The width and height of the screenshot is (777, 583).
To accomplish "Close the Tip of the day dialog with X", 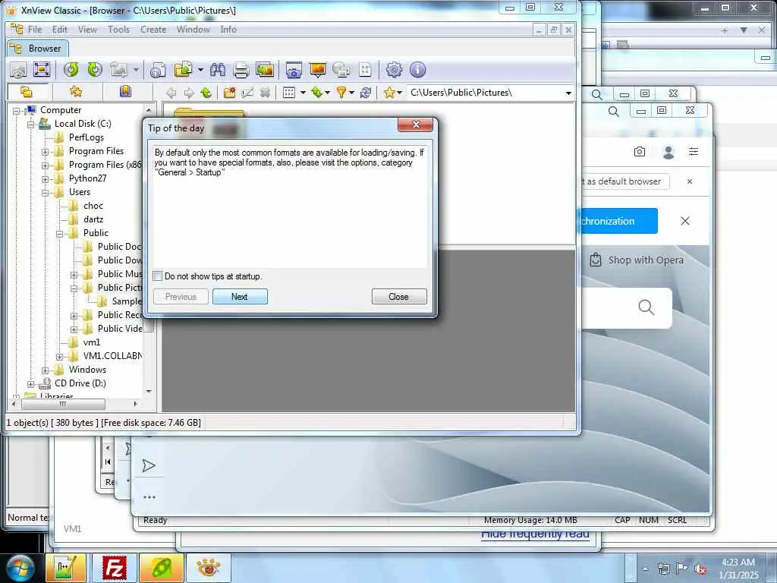I will (416, 124).
